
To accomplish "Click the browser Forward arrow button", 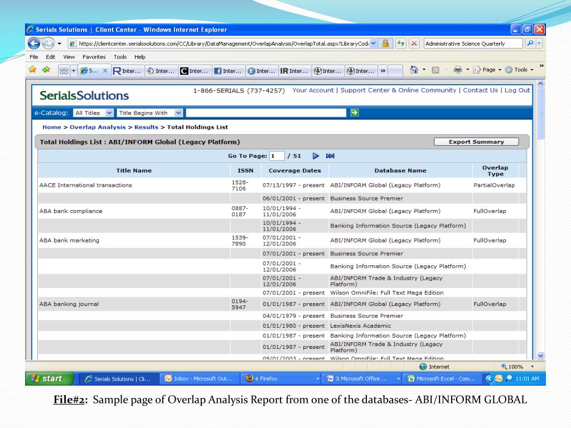I will 48,43.
